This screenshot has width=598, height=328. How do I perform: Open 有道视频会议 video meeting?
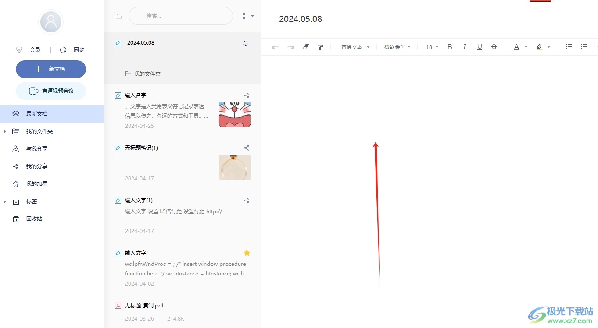pos(51,91)
